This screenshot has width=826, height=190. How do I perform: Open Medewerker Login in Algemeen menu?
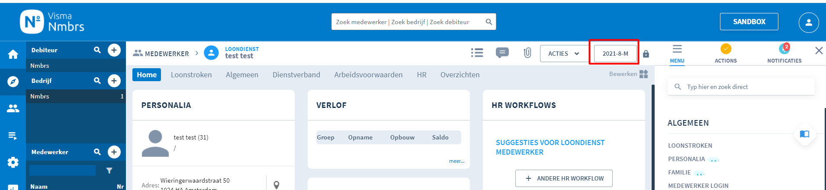pos(698,186)
